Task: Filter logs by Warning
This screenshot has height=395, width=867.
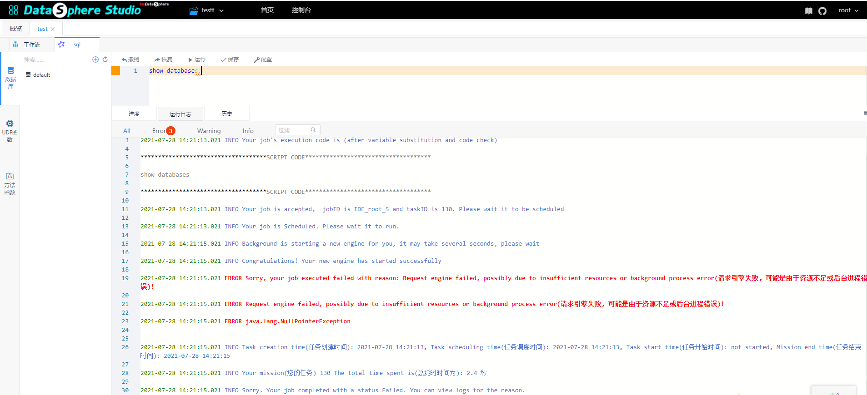Action: tap(209, 131)
